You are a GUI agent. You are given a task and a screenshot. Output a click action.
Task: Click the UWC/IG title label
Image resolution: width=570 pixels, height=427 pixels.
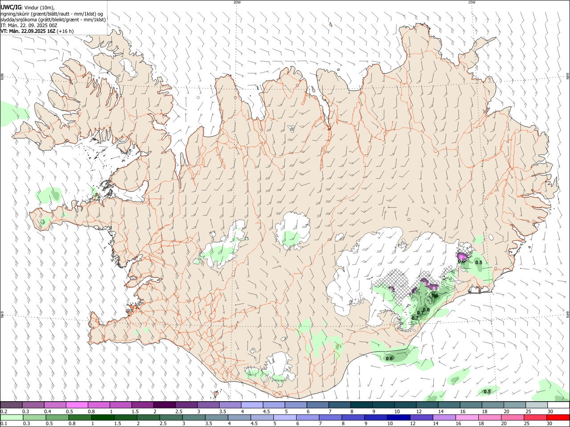[11, 7]
